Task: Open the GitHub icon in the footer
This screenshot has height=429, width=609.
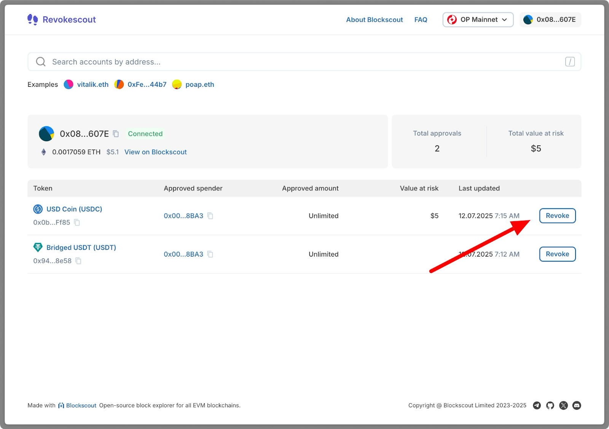Action: [550, 405]
